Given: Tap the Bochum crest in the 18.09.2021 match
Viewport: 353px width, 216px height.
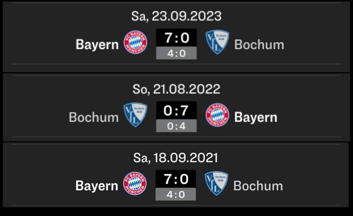Looking at the screenshot, I should coord(216,183).
